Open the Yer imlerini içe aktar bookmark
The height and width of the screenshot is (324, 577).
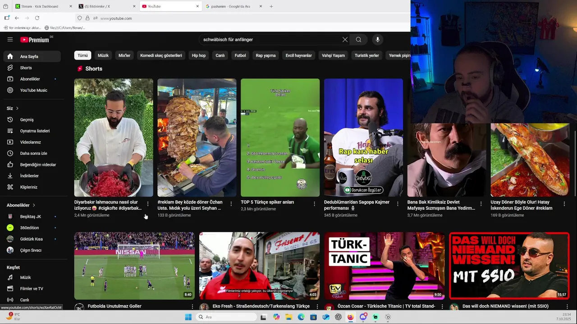[x=22, y=28]
